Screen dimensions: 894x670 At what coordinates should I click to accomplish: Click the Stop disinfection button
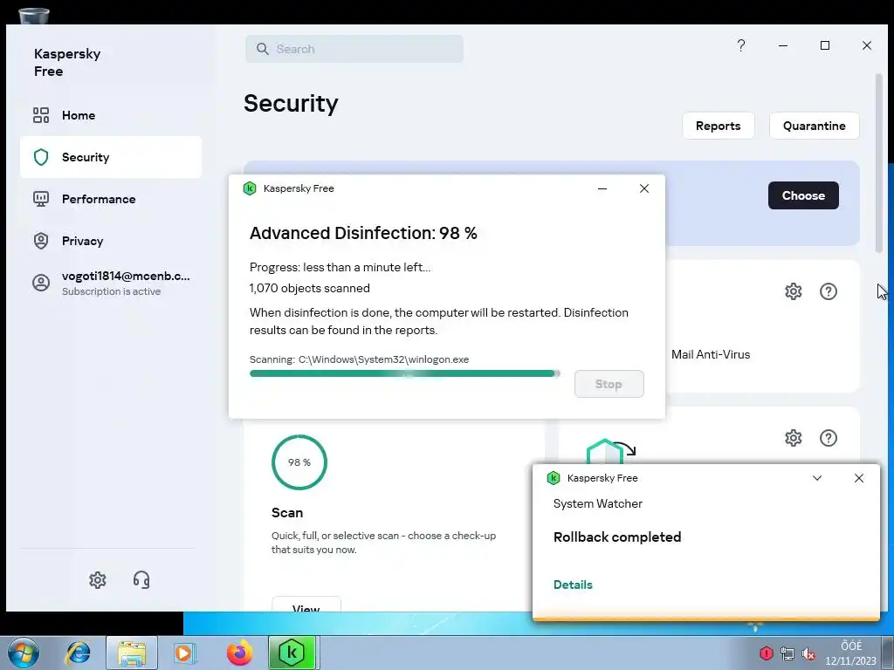[x=609, y=384]
